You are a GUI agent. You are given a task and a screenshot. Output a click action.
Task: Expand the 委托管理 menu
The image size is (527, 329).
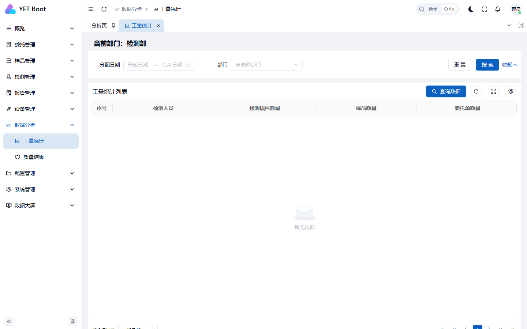41,45
